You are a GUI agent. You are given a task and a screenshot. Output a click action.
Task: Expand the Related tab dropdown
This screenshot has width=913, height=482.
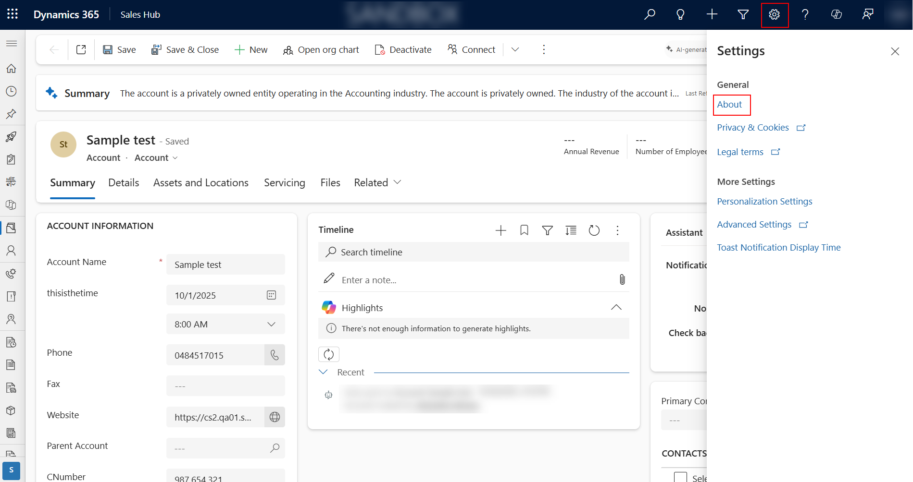coord(377,183)
